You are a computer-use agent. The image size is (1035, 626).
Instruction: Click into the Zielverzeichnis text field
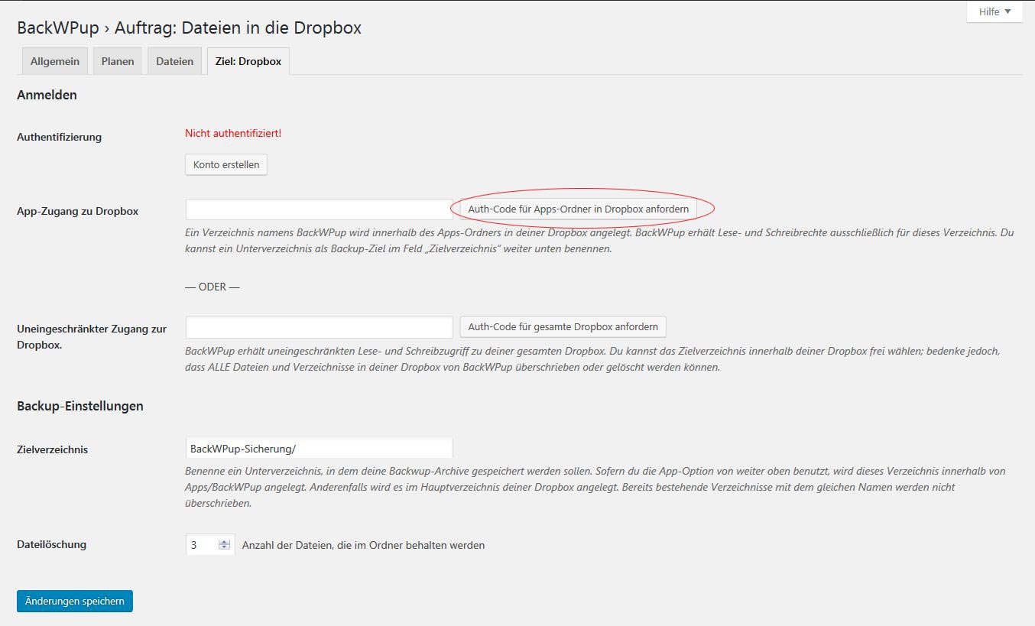[x=320, y=449]
